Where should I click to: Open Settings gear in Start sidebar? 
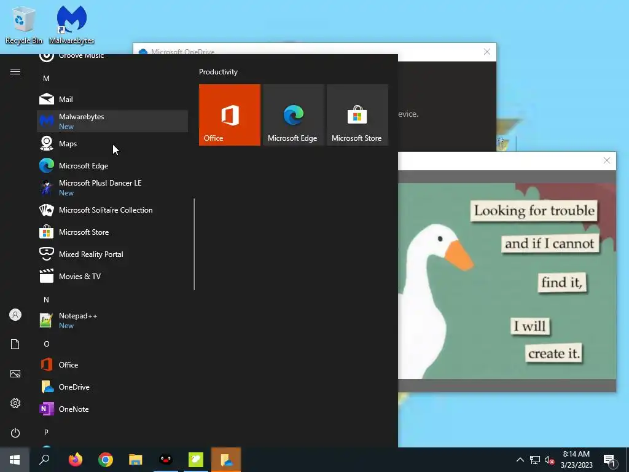pos(15,403)
